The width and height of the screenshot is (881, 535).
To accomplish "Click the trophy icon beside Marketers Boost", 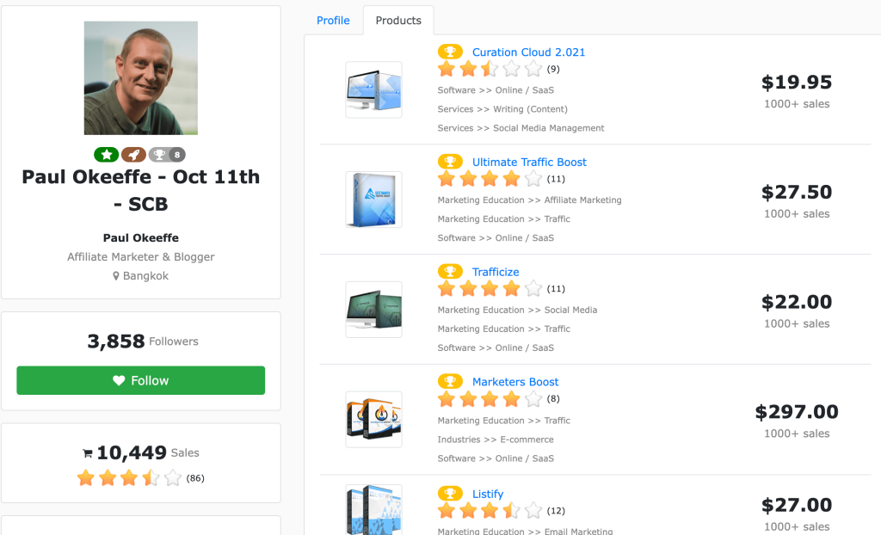I will 449,382.
